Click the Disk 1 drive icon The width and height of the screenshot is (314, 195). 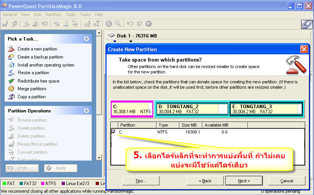coord(111,36)
